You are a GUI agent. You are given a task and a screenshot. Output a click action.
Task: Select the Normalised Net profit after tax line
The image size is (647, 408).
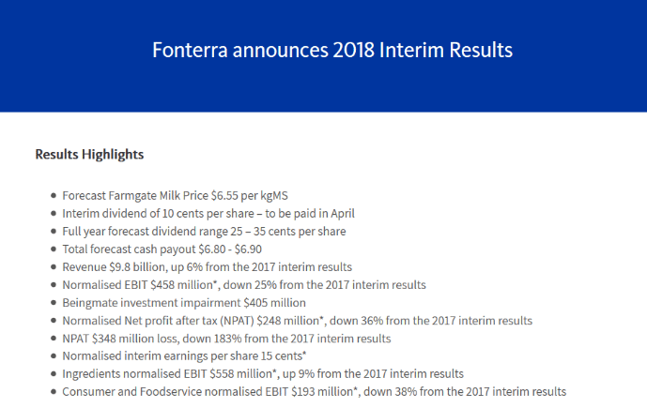click(297, 321)
